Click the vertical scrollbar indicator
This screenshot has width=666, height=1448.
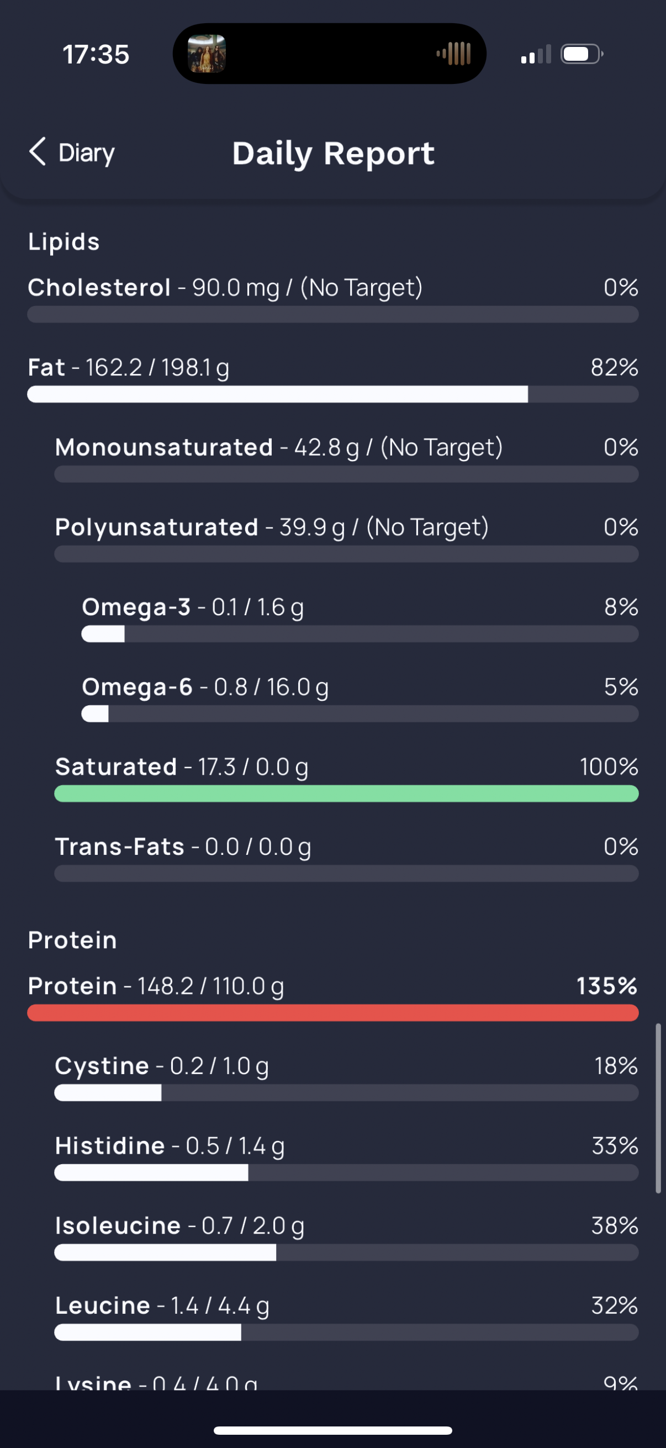click(658, 1107)
